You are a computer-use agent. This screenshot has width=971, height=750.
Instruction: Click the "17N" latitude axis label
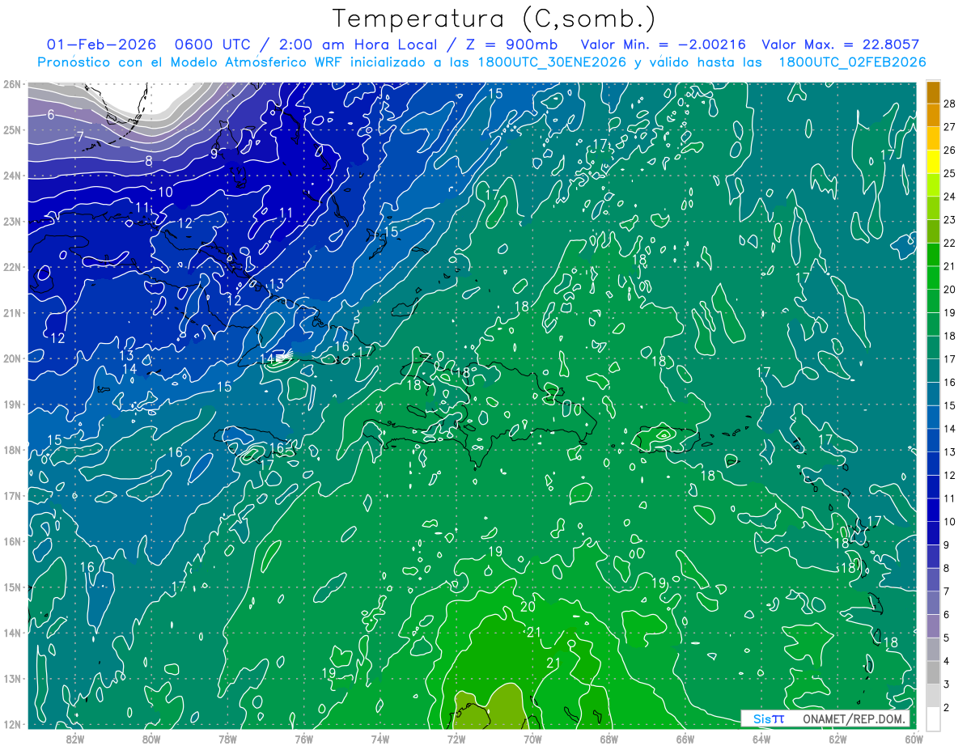pos(11,495)
